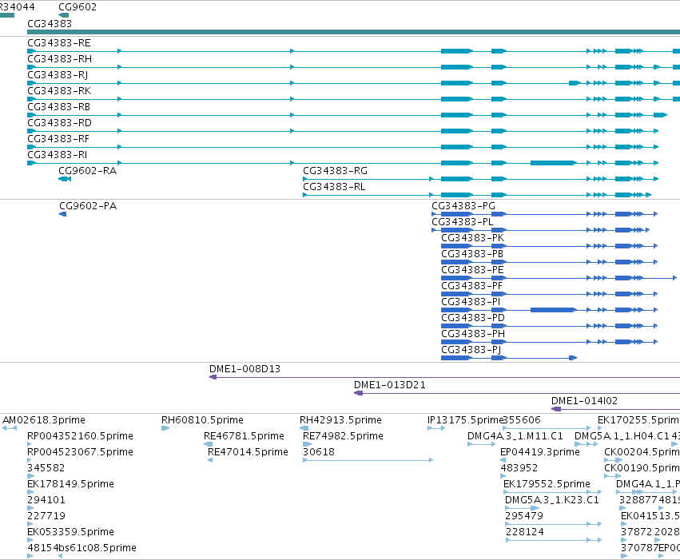680x560 pixels.
Task: Select the CG34383-RF transcript label
Action: pos(58,139)
